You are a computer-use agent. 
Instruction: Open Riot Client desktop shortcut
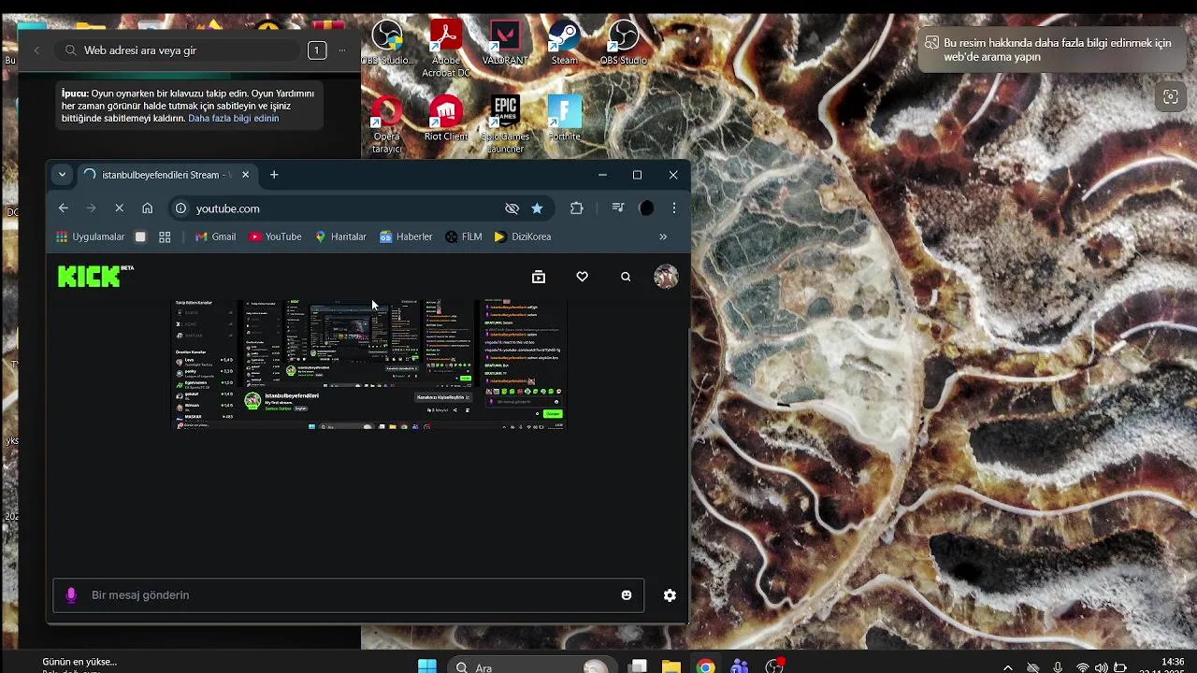446,119
